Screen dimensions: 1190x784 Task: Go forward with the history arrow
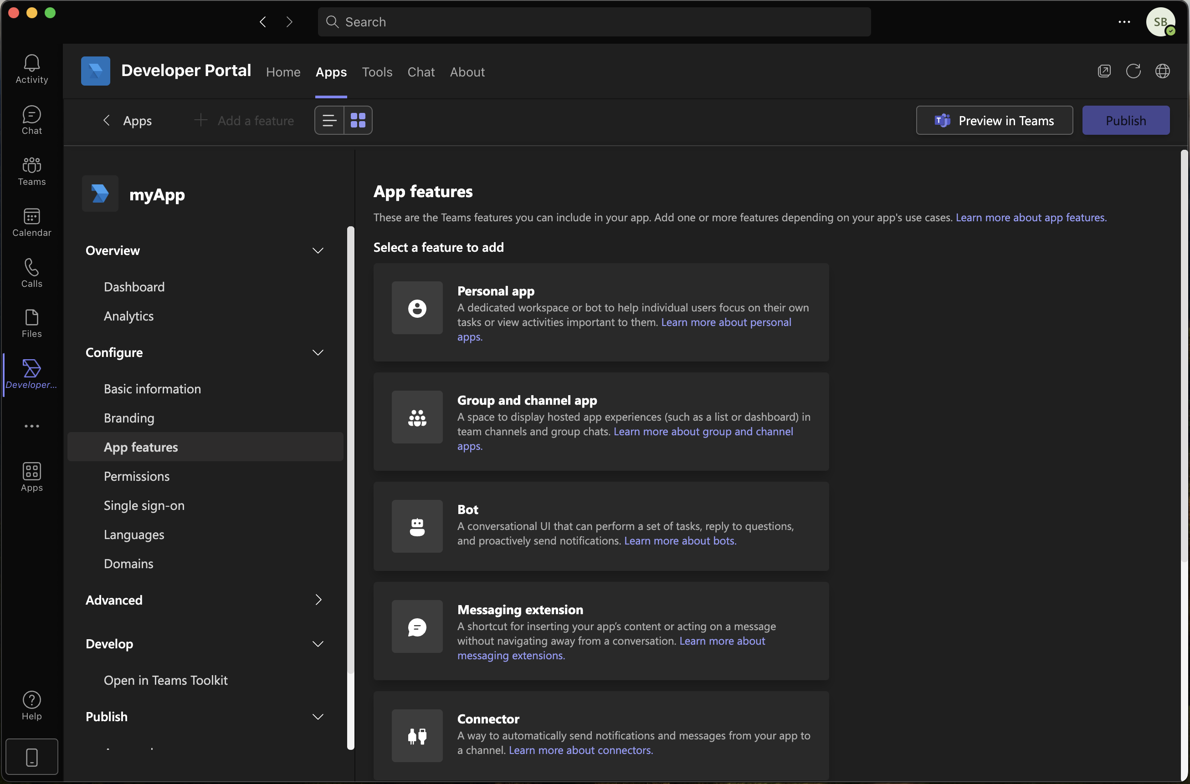click(x=289, y=21)
